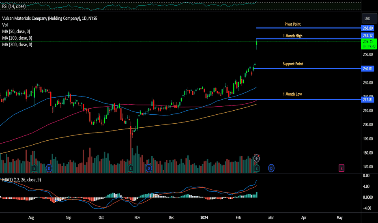Select the MA (100, close, 0) legend
Image resolution: width=378 pixels, height=223 pixels.
click(17, 38)
